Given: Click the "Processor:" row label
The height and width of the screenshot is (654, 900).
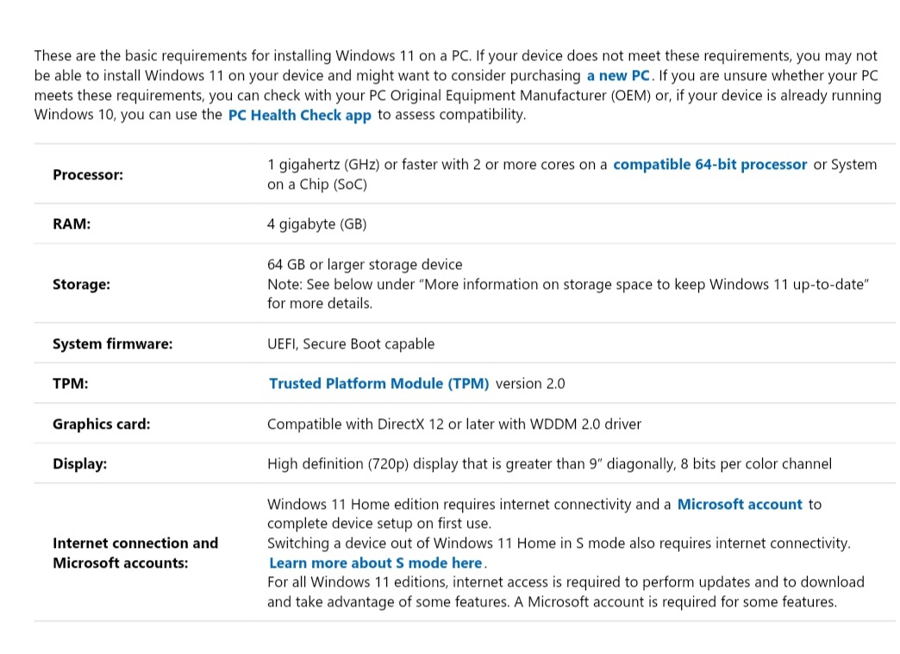Looking at the screenshot, I should 88,174.
